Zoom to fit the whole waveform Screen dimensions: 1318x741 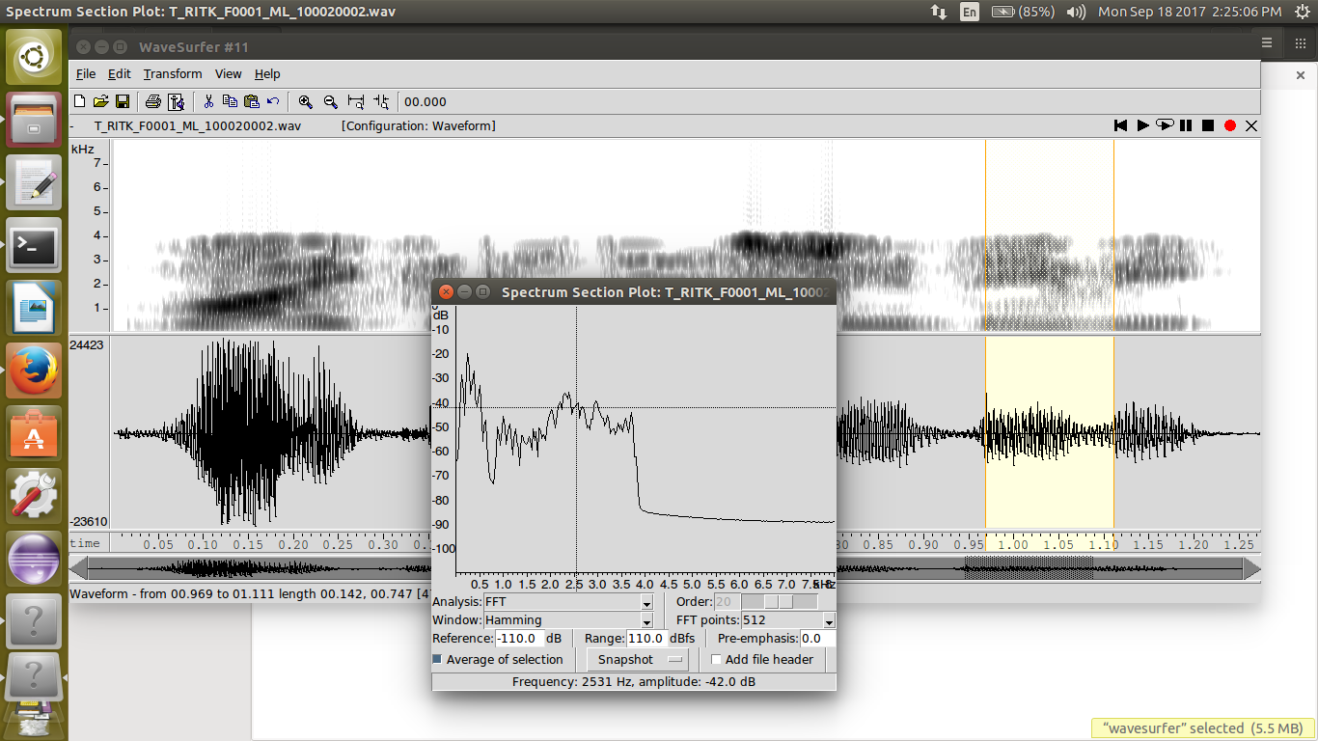[x=356, y=101]
